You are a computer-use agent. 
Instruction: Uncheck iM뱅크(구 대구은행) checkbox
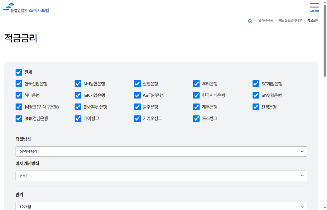click(19, 107)
